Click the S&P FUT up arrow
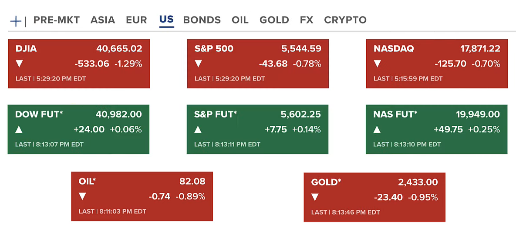This screenshot has width=516, height=232. pyautogui.click(x=198, y=129)
